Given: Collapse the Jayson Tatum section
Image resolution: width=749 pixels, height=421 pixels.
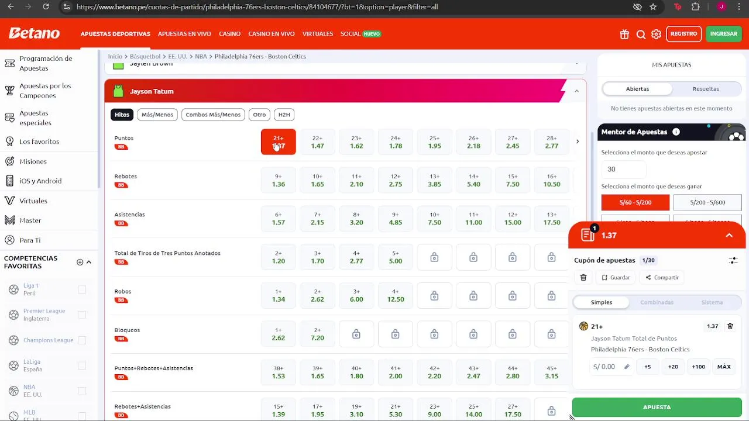Looking at the screenshot, I should click(x=576, y=91).
